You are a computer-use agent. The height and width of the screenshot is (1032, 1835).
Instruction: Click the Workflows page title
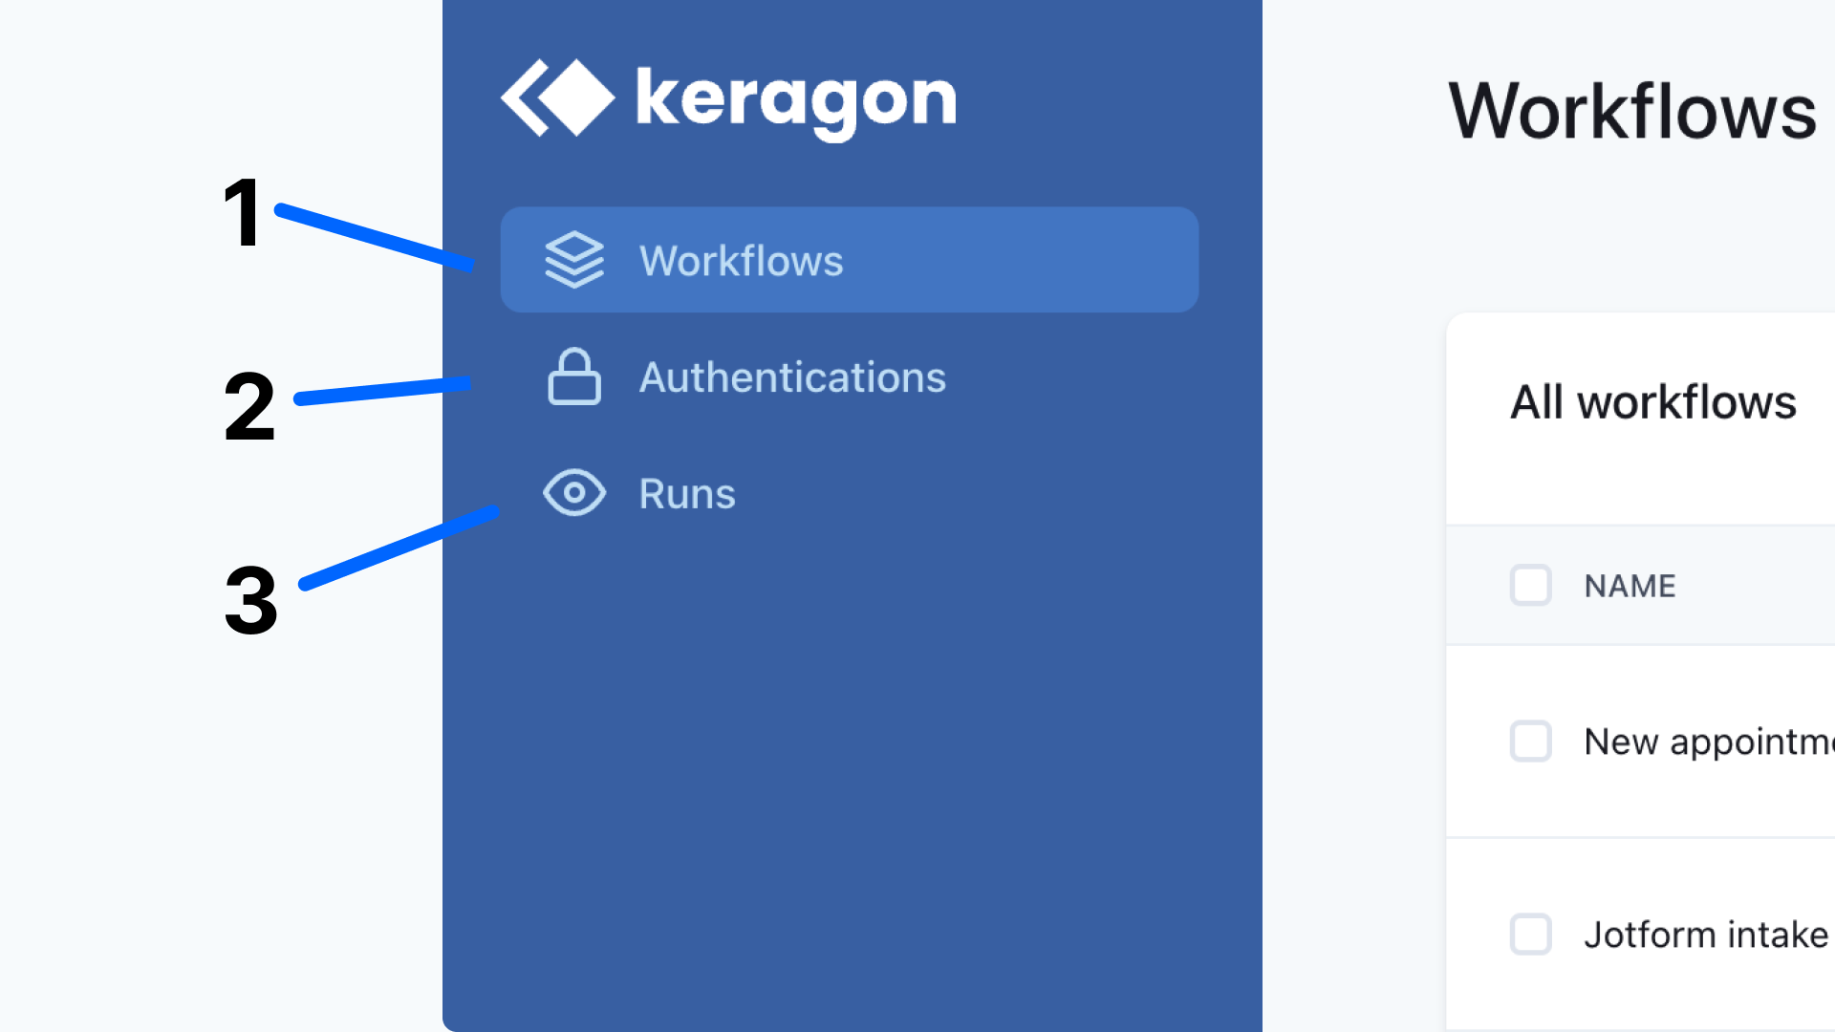pos(1632,112)
